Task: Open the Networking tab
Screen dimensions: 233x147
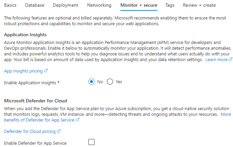Action: point(99,5)
